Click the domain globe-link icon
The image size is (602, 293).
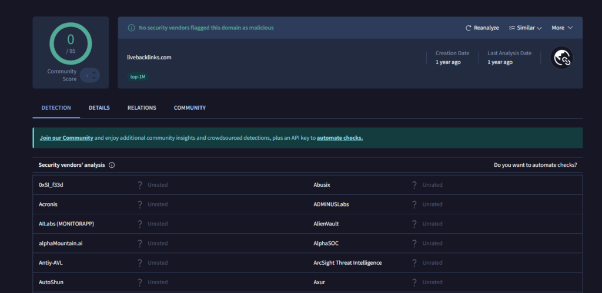tap(561, 58)
